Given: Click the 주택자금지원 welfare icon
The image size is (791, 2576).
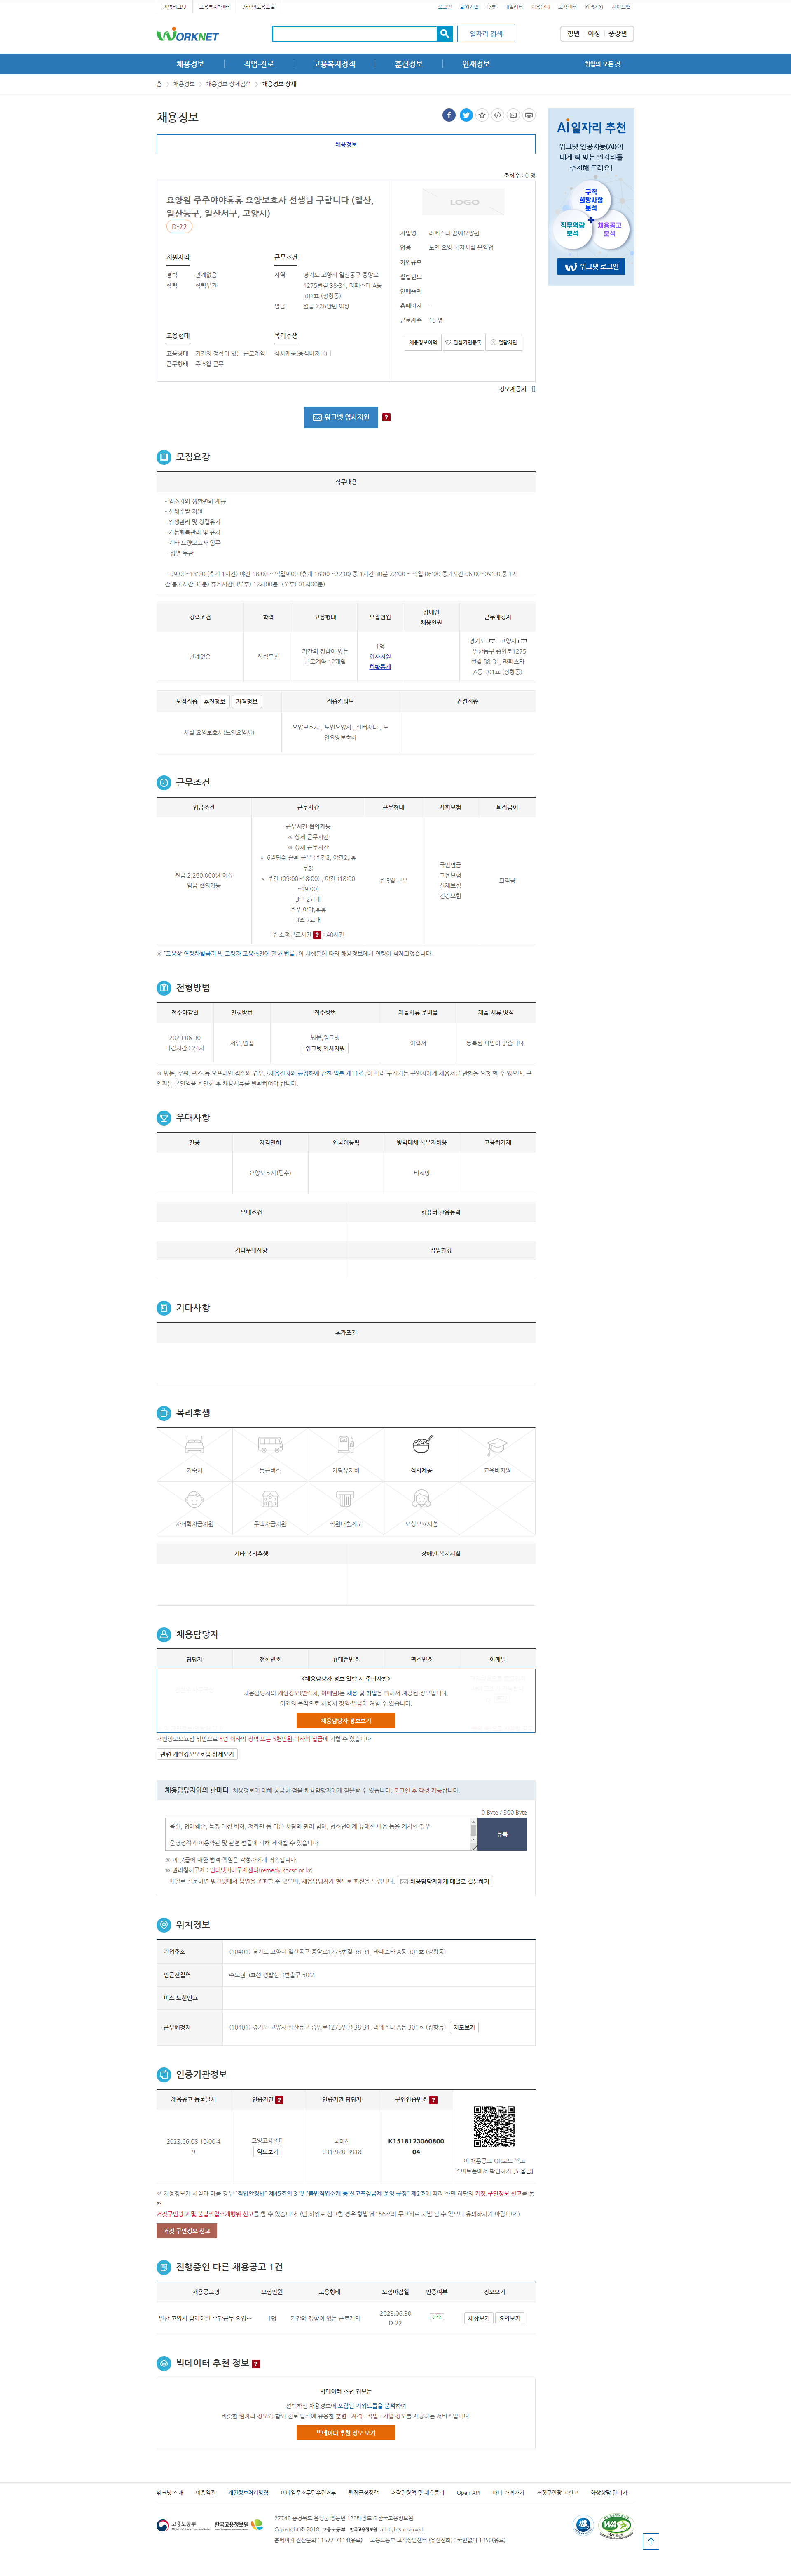Looking at the screenshot, I should (270, 1500).
